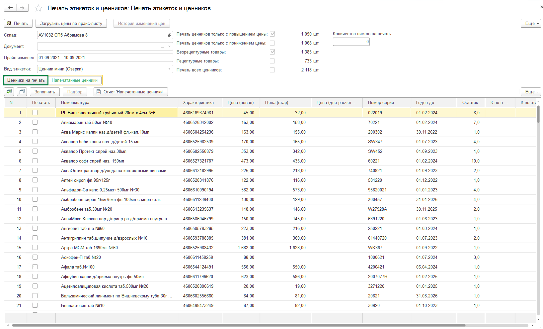The height and width of the screenshot is (329, 543).
Task: Expand the 'Вид этикетки' dropdown
Action: (x=169, y=69)
